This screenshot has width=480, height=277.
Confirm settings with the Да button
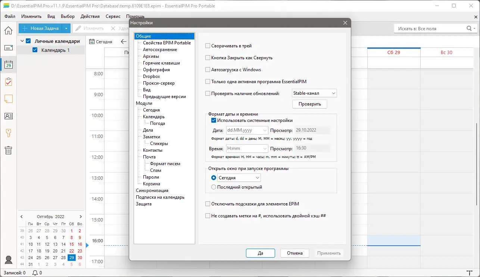(x=261, y=253)
